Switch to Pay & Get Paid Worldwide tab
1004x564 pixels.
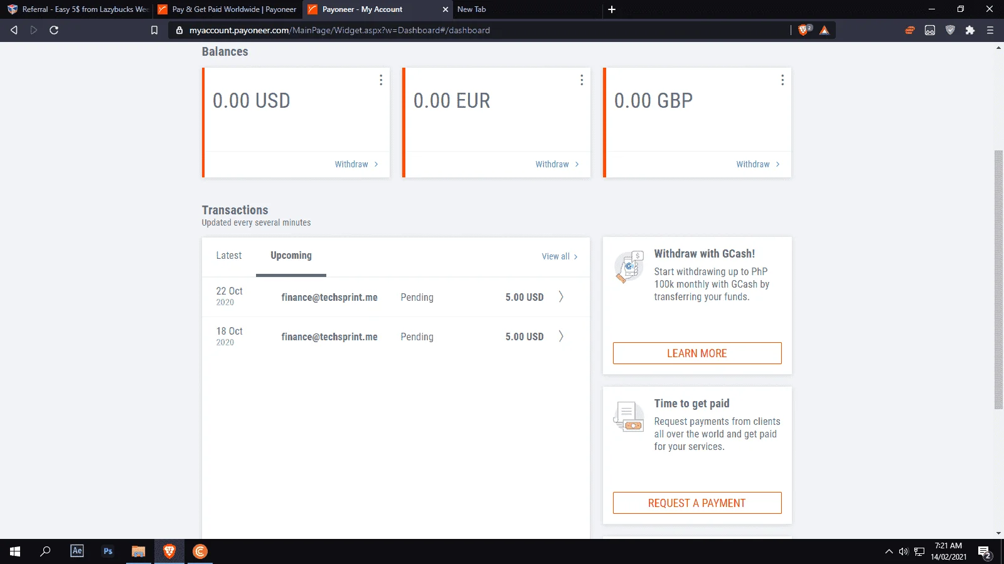click(x=227, y=9)
